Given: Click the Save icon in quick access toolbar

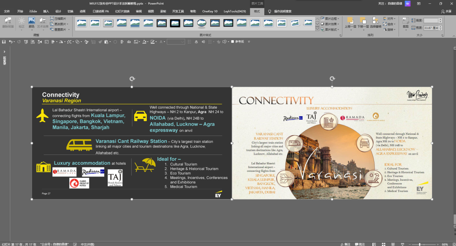Looking at the screenshot, I should (x=4, y=42).
